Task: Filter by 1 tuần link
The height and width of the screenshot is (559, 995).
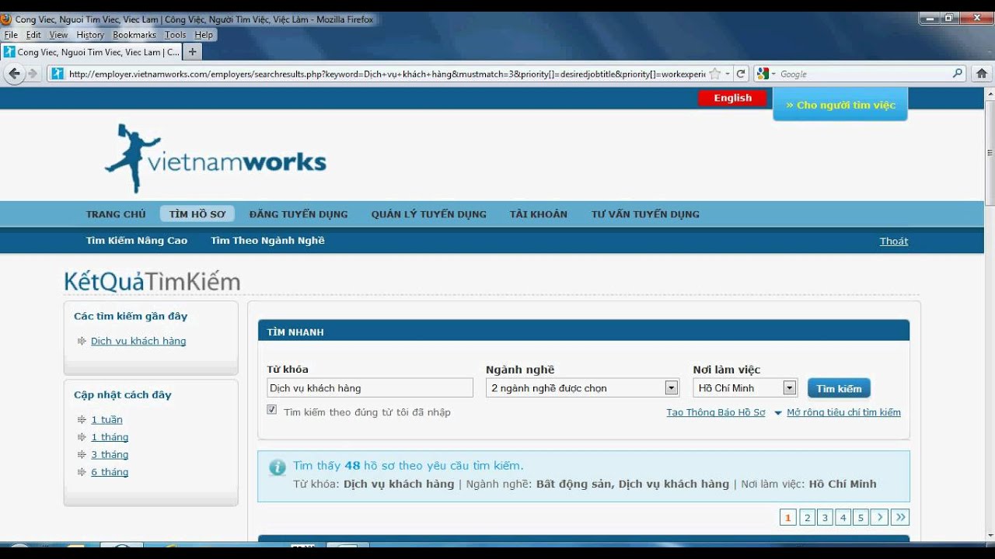Action: 106,420
